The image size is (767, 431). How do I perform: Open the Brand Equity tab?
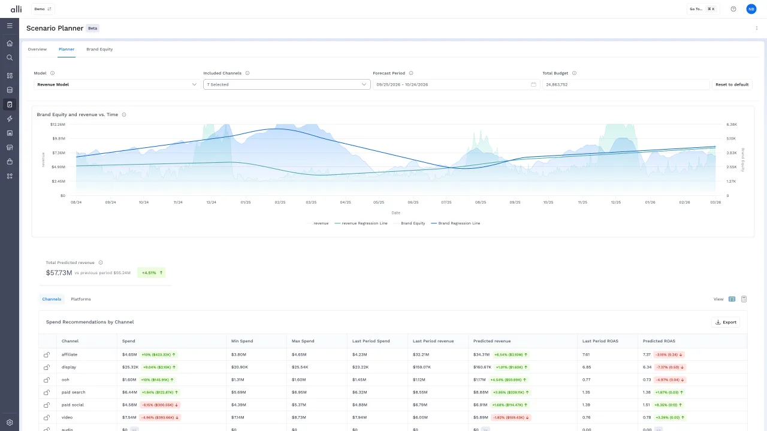99,49
